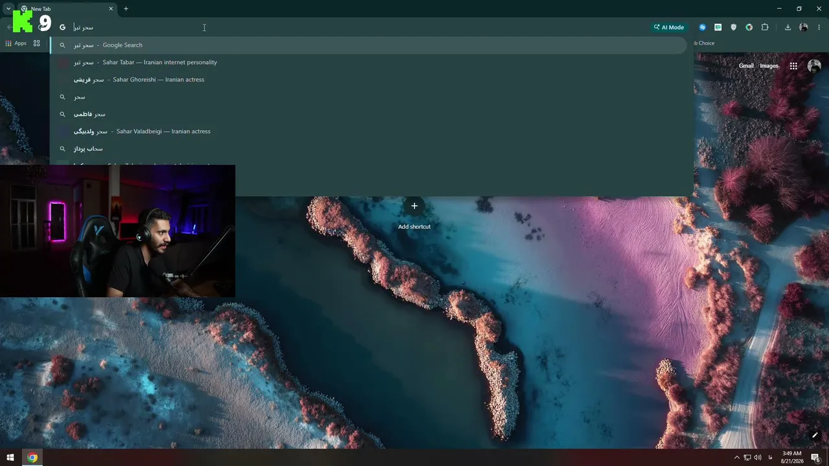Open the Apps bookmark shortcut
The width and height of the screenshot is (829, 466).
16,43
